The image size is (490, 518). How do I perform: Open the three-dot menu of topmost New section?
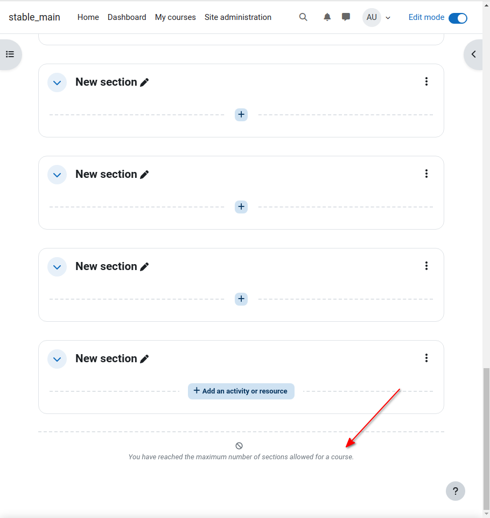pos(426,81)
